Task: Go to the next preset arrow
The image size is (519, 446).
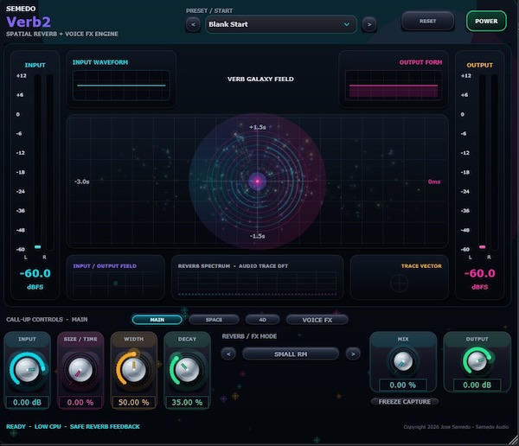Action: 369,24
